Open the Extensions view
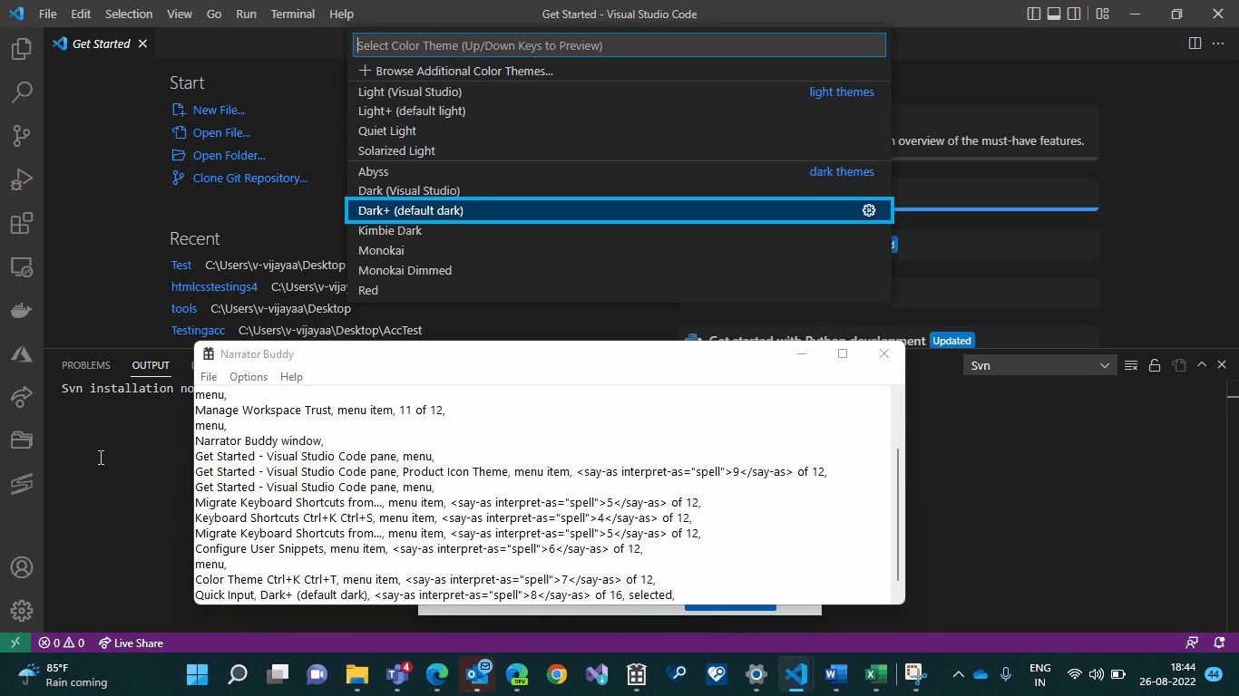The image size is (1239, 696). point(22,222)
